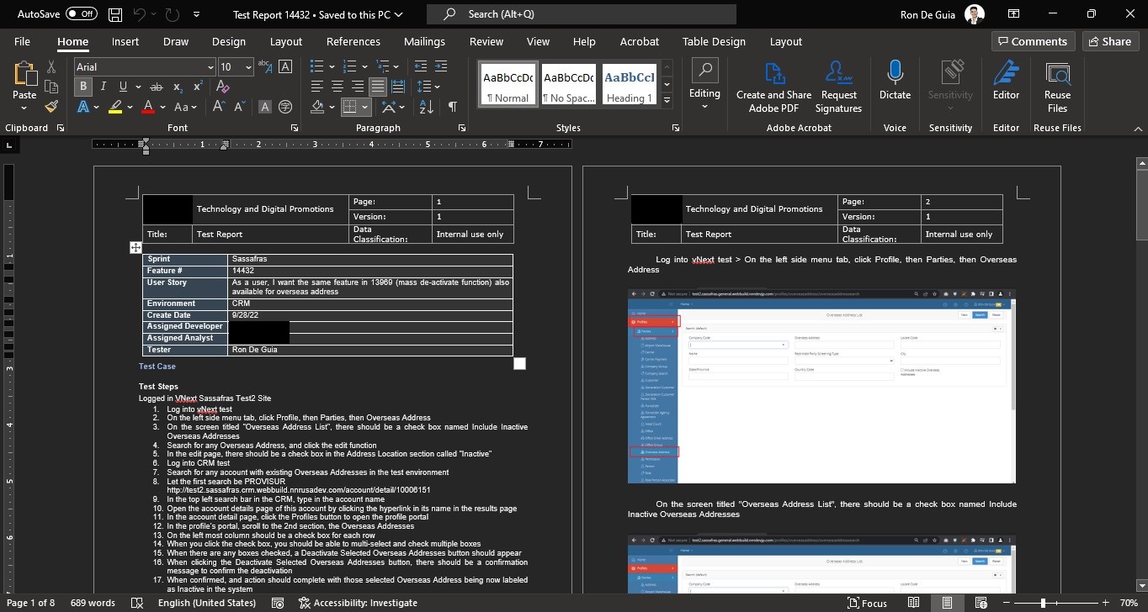1148x612 pixels.
Task: Switch to the Table Design tab
Action: tap(714, 41)
